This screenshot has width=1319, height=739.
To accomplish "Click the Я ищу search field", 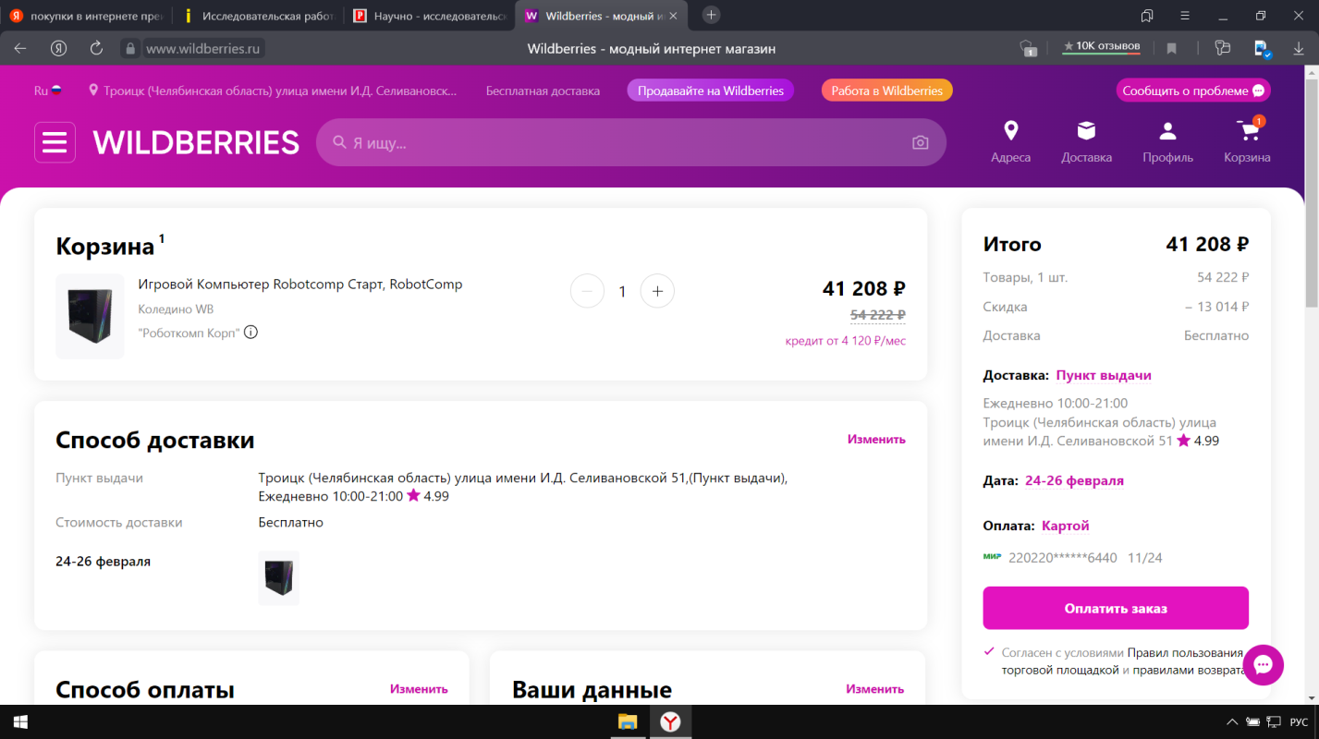I will [x=630, y=142].
